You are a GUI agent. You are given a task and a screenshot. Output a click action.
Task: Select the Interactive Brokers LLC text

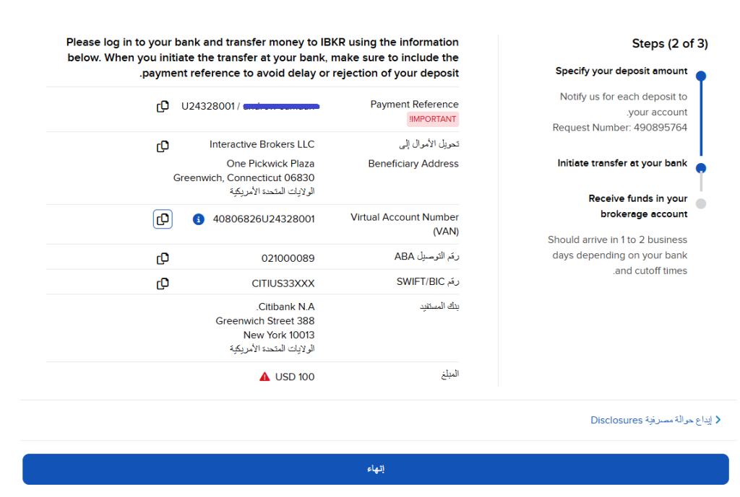pos(262,144)
